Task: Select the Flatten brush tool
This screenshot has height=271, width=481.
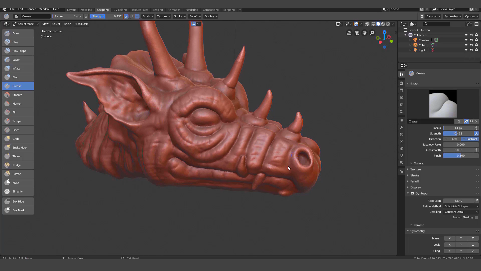Action: (x=18, y=104)
